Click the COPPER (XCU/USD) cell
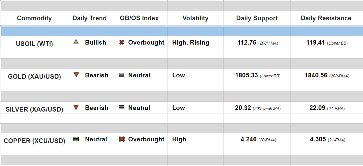363x166 pixels. (34, 141)
